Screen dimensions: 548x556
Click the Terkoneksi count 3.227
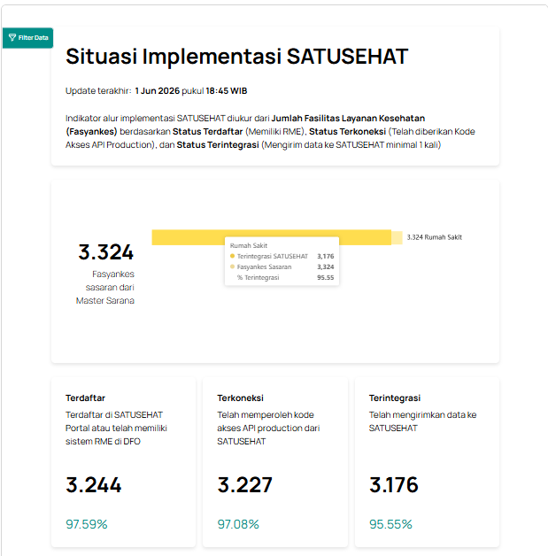click(245, 484)
